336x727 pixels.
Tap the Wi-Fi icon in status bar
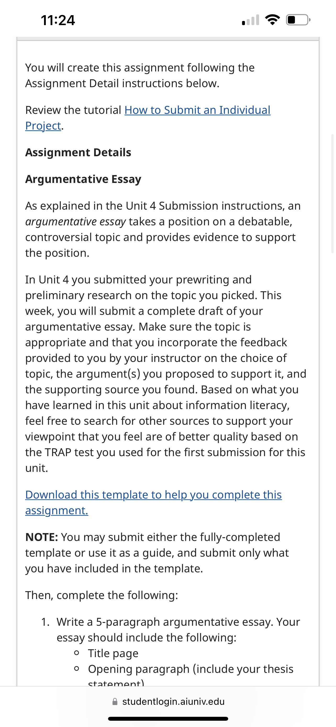point(272,20)
